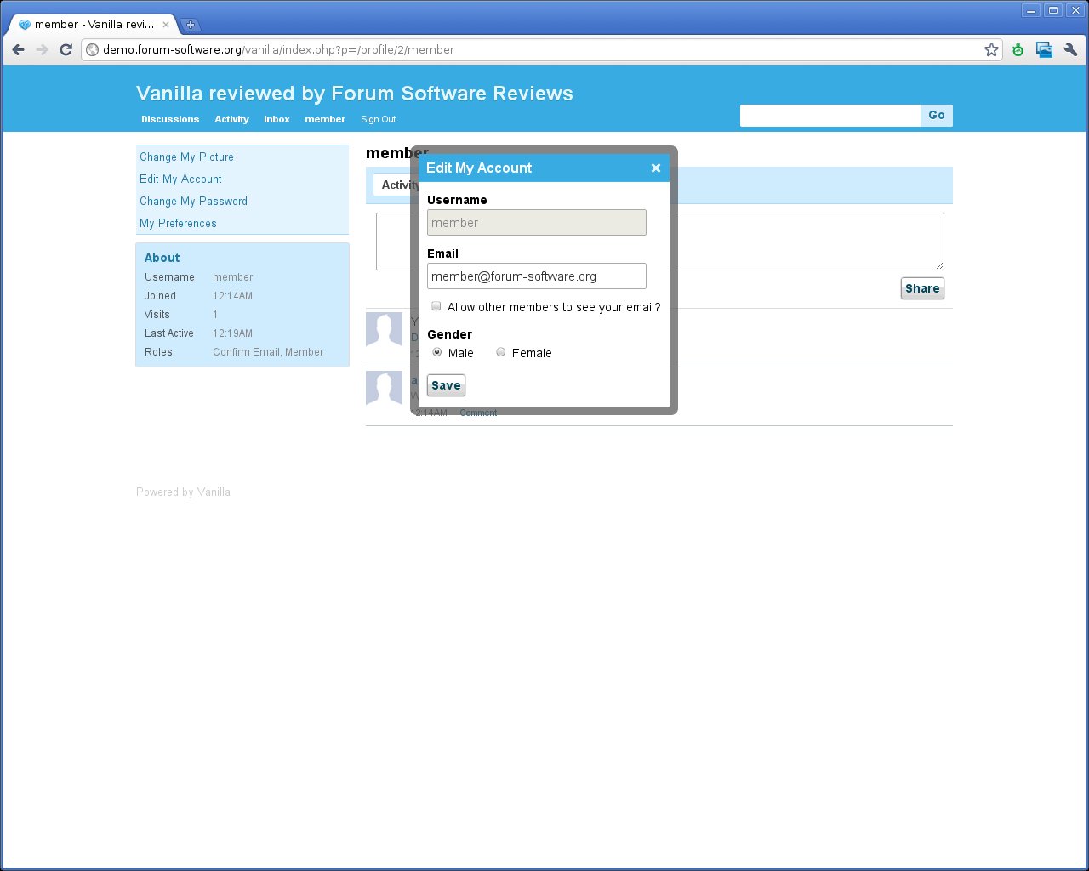Click the blue picture extension icon

pos(1044,50)
